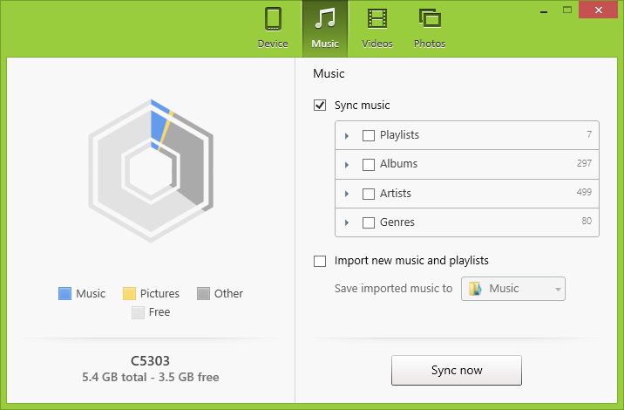Check the Genres checkbox
The image size is (624, 410).
[x=369, y=222]
